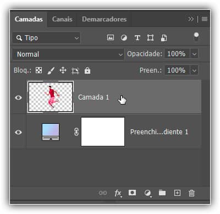Lock all padlock icon
Viewport: 220px width, 214px height.
(87, 70)
